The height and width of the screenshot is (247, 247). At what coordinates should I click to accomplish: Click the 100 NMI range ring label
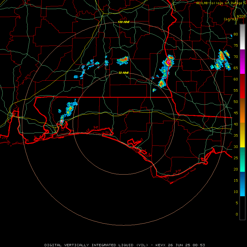[x=123, y=22]
